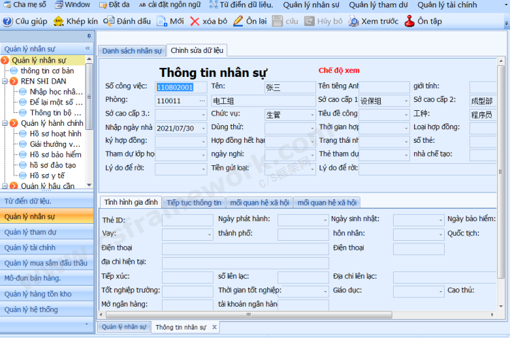Click the Ôn lại pencil icon

click(x=238, y=21)
